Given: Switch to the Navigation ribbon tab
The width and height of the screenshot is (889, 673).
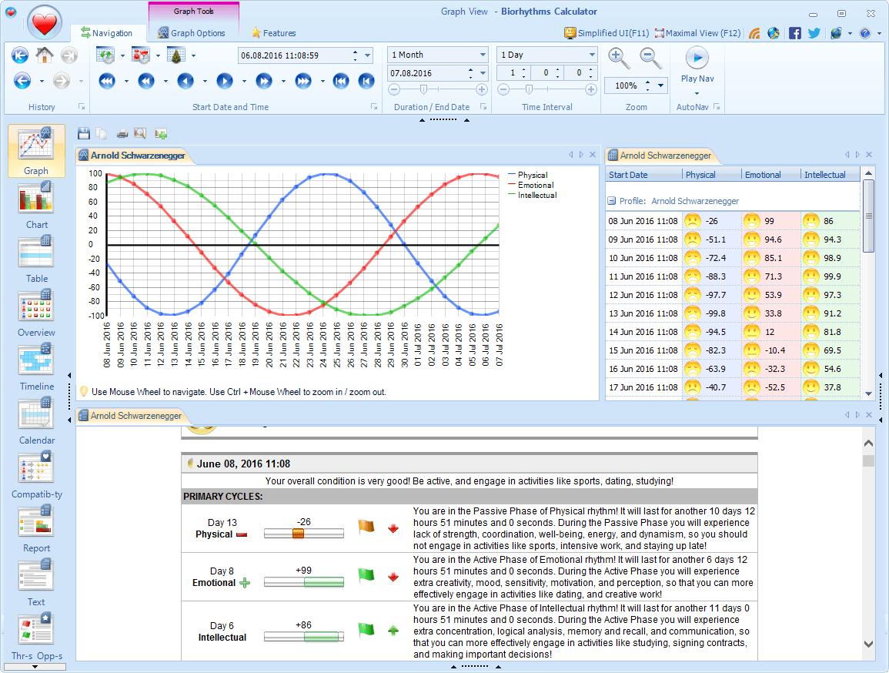Looking at the screenshot, I should 106,33.
